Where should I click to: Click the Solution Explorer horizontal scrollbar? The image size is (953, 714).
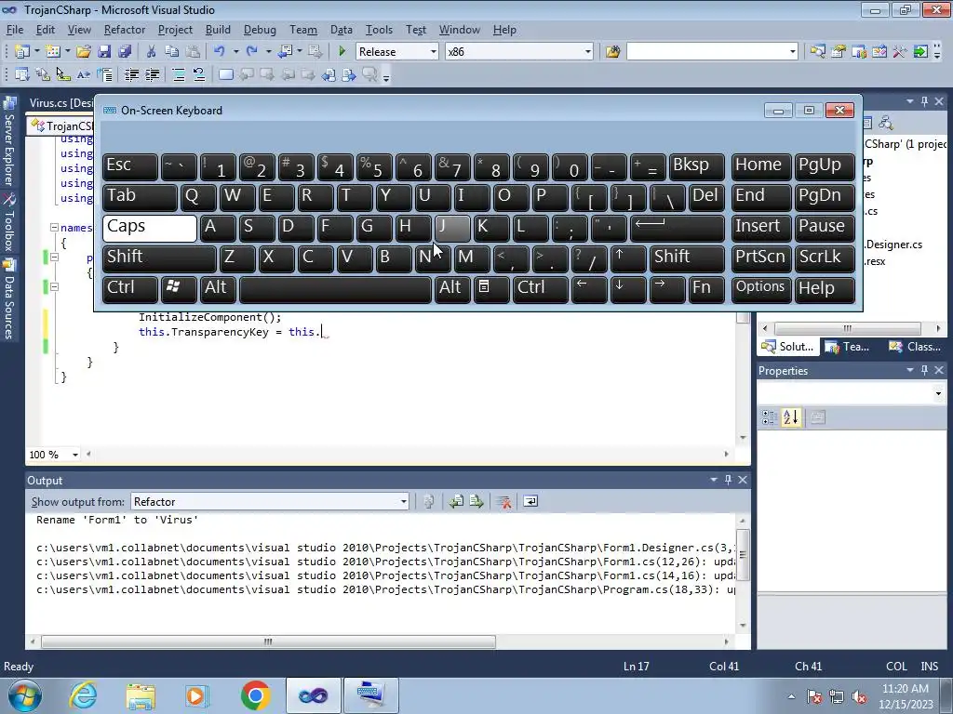(848, 328)
